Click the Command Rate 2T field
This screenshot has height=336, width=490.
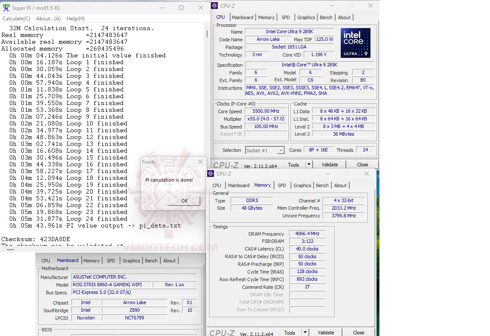click(307, 287)
